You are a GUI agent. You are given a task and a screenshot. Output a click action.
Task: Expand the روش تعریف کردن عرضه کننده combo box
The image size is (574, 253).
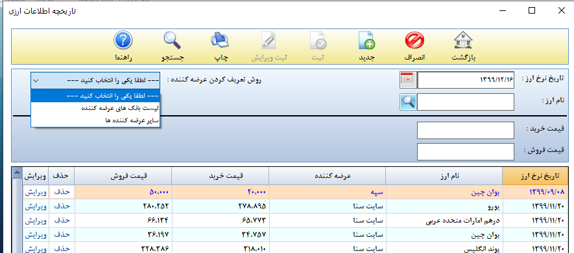point(95,80)
